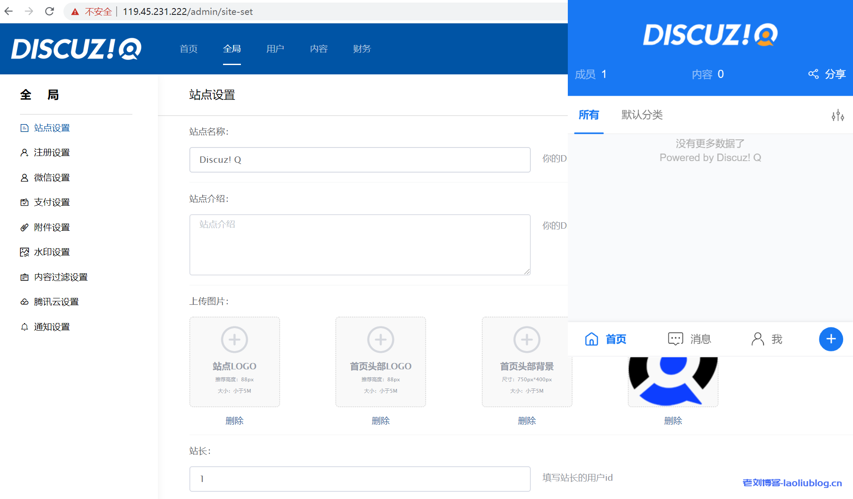The width and height of the screenshot is (853, 499).
Task: Click plus icon to upload 首页头部LOGO
Action: click(380, 340)
